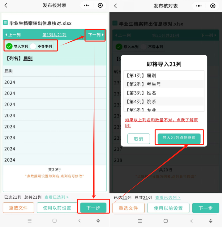The height and width of the screenshot is (228, 222).
Task: Select 导入本列 radio on left screen
Action: [x=9, y=46]
